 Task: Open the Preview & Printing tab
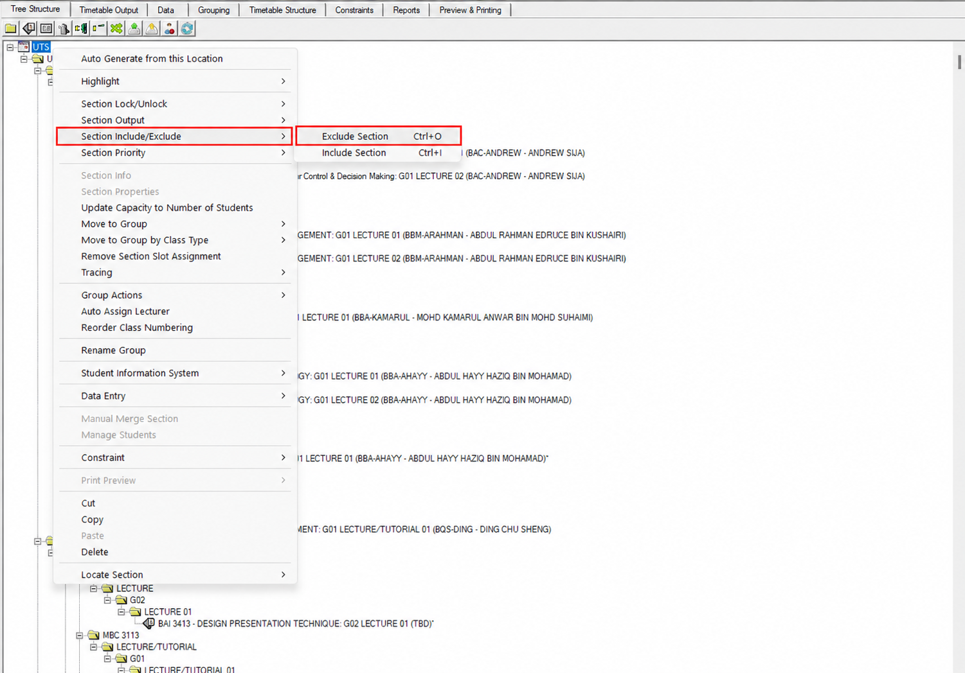470,10
